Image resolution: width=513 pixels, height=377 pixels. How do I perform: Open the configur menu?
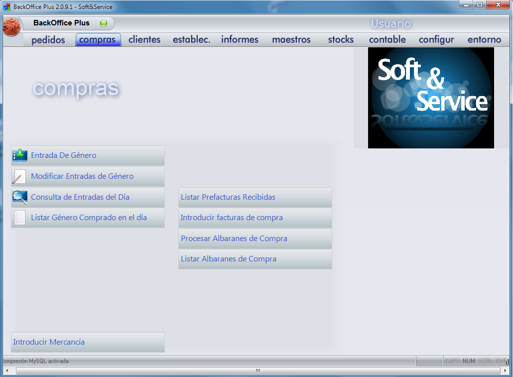[436, 40]
